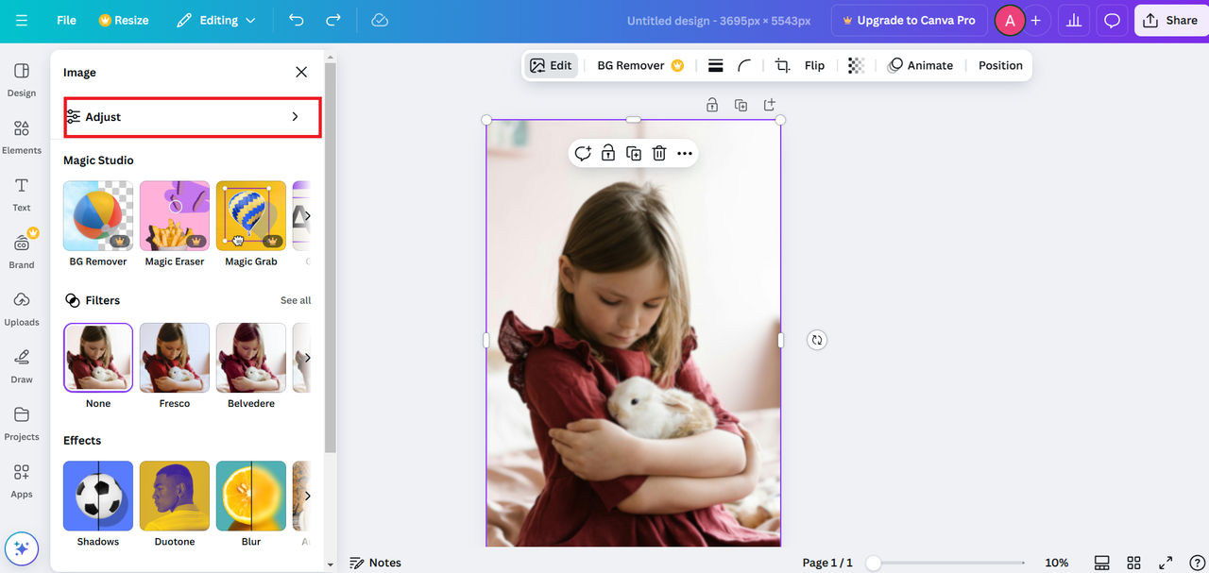
Task: Open the Text sidebar tab
Action: coord(22,194)
